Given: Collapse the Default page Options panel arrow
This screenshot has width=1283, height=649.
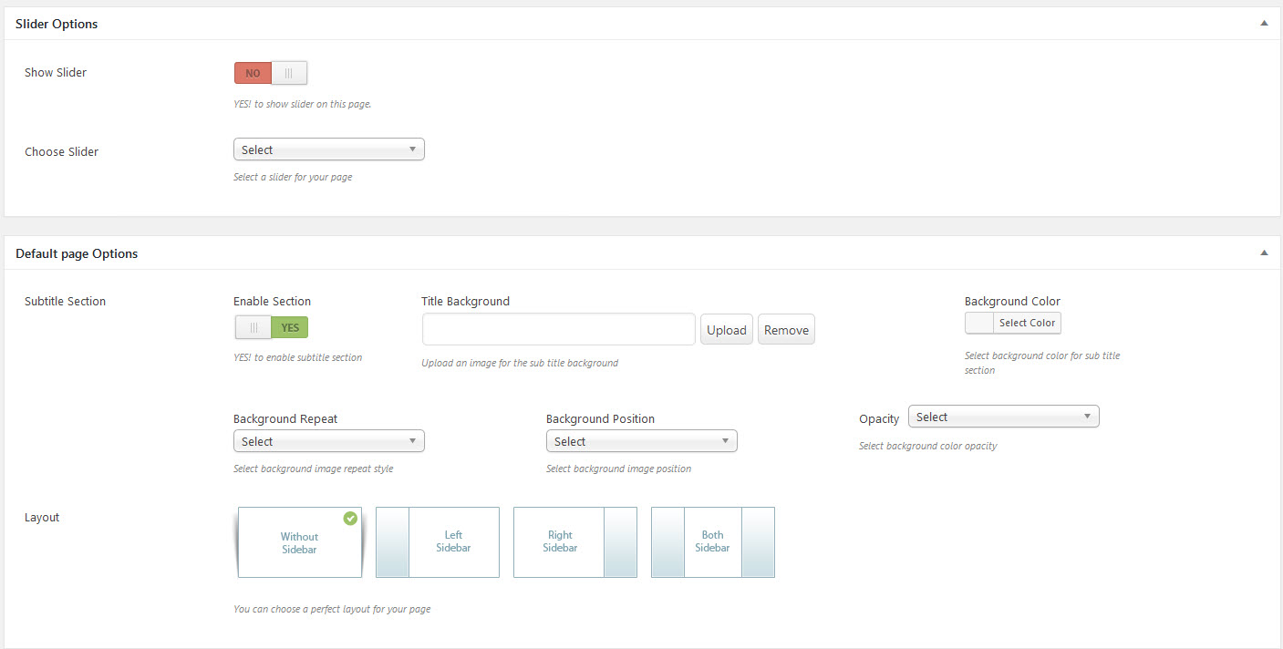Looking at the screenshot, I should click(1264, 253).
